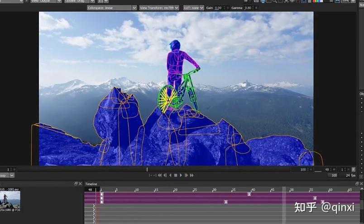
Task: Click the Timeline frame number box 48
Action: [x=90, y=190]
